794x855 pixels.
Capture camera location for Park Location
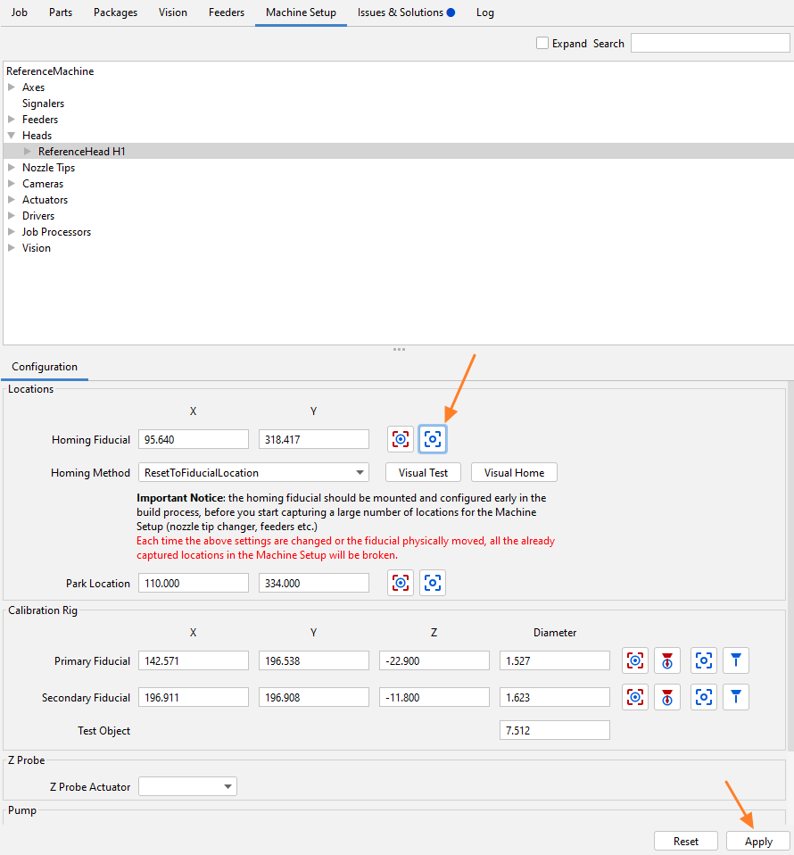(401, 583)
